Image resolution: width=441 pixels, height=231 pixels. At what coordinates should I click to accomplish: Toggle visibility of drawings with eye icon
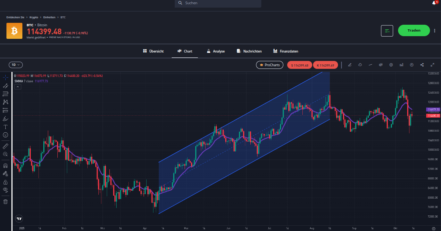coord(5,190)
